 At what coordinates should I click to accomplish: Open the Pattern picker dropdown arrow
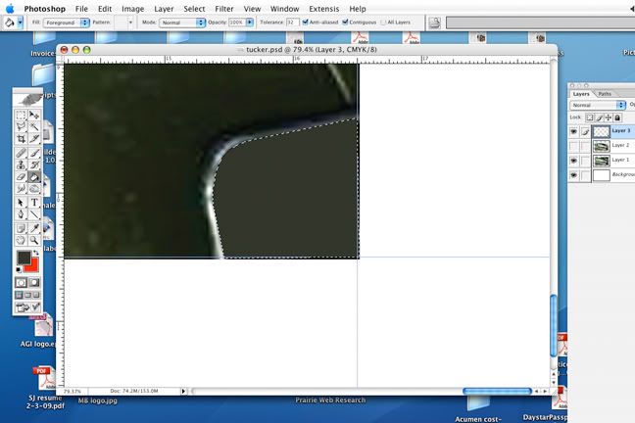point(130,23)
